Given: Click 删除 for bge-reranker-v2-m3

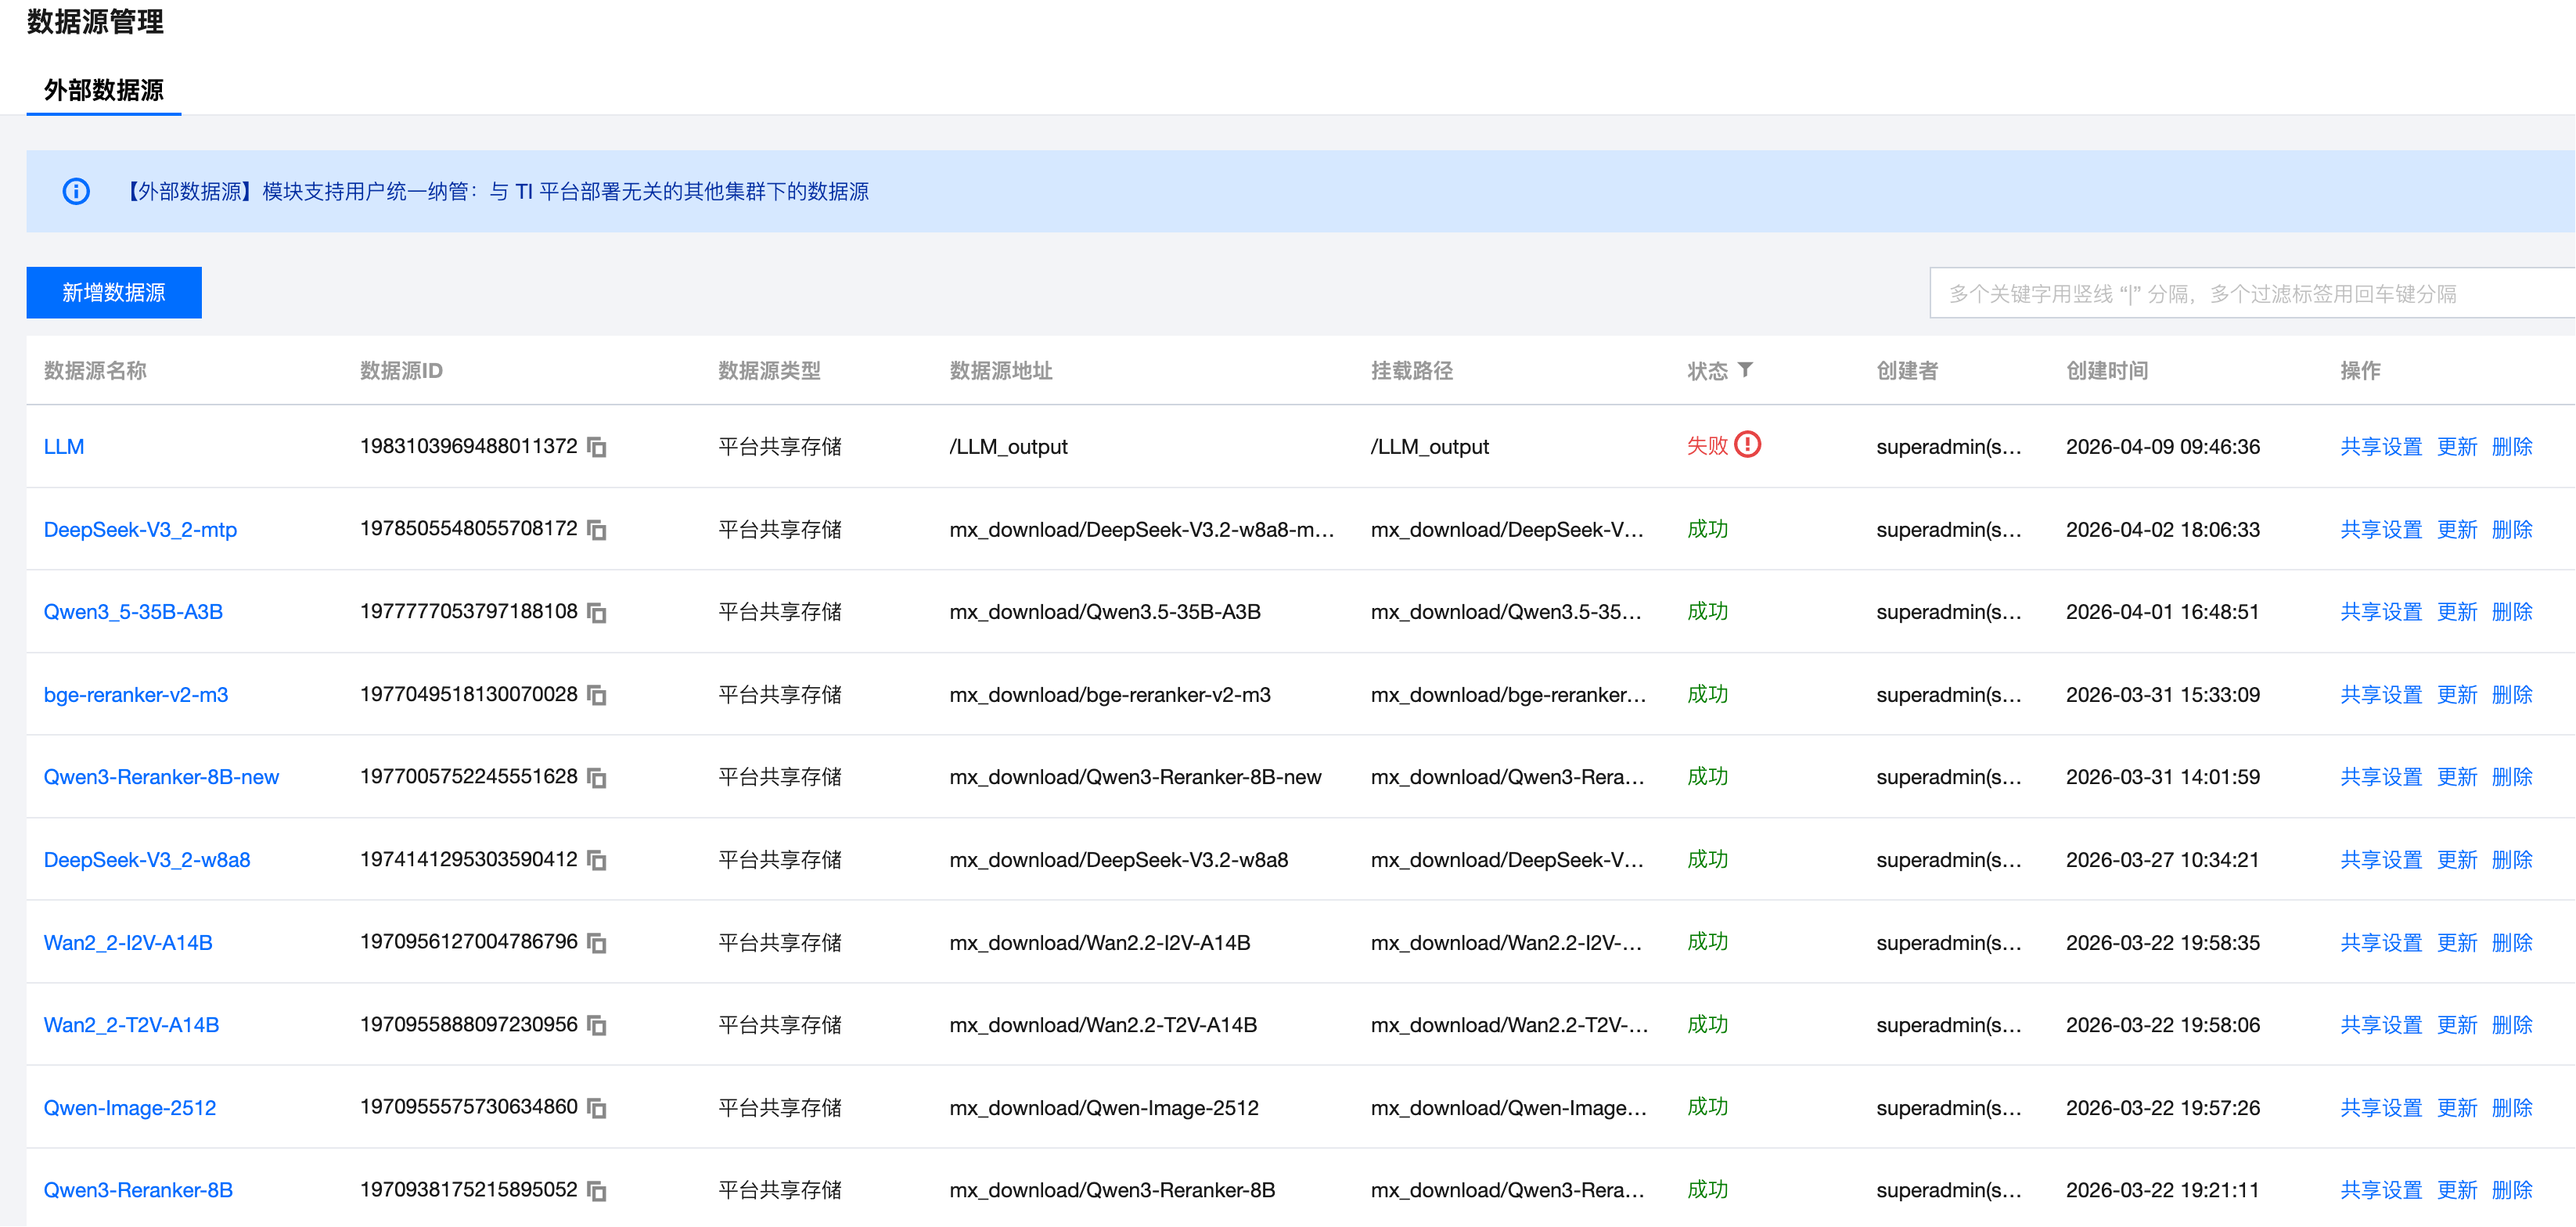Looking at the screenshot, I should tap(2512, 695).
